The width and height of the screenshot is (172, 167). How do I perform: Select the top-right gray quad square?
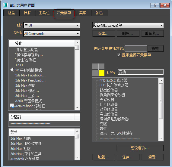point(101,66)
